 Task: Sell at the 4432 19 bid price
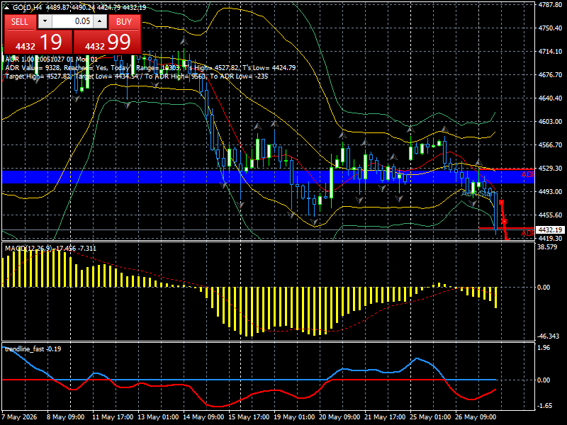click(x=38, y=42)
